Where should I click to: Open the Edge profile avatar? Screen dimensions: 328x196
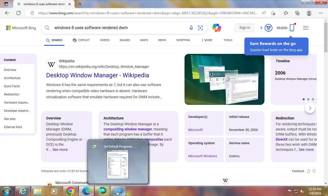pyautogui.click(x=309, y=13)
